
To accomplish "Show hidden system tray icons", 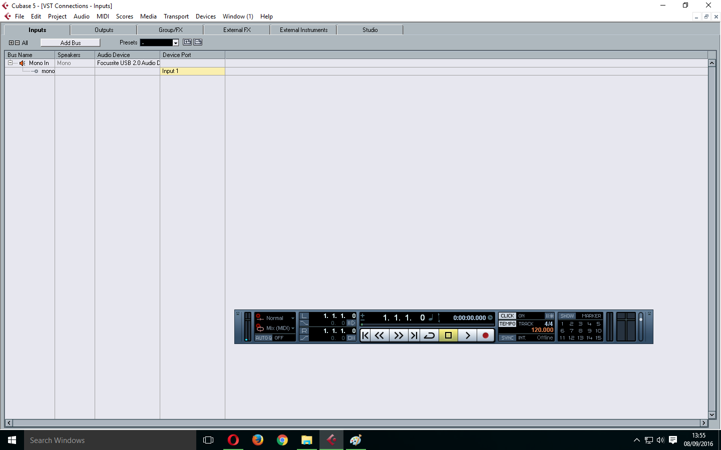I will click(636, 440).
